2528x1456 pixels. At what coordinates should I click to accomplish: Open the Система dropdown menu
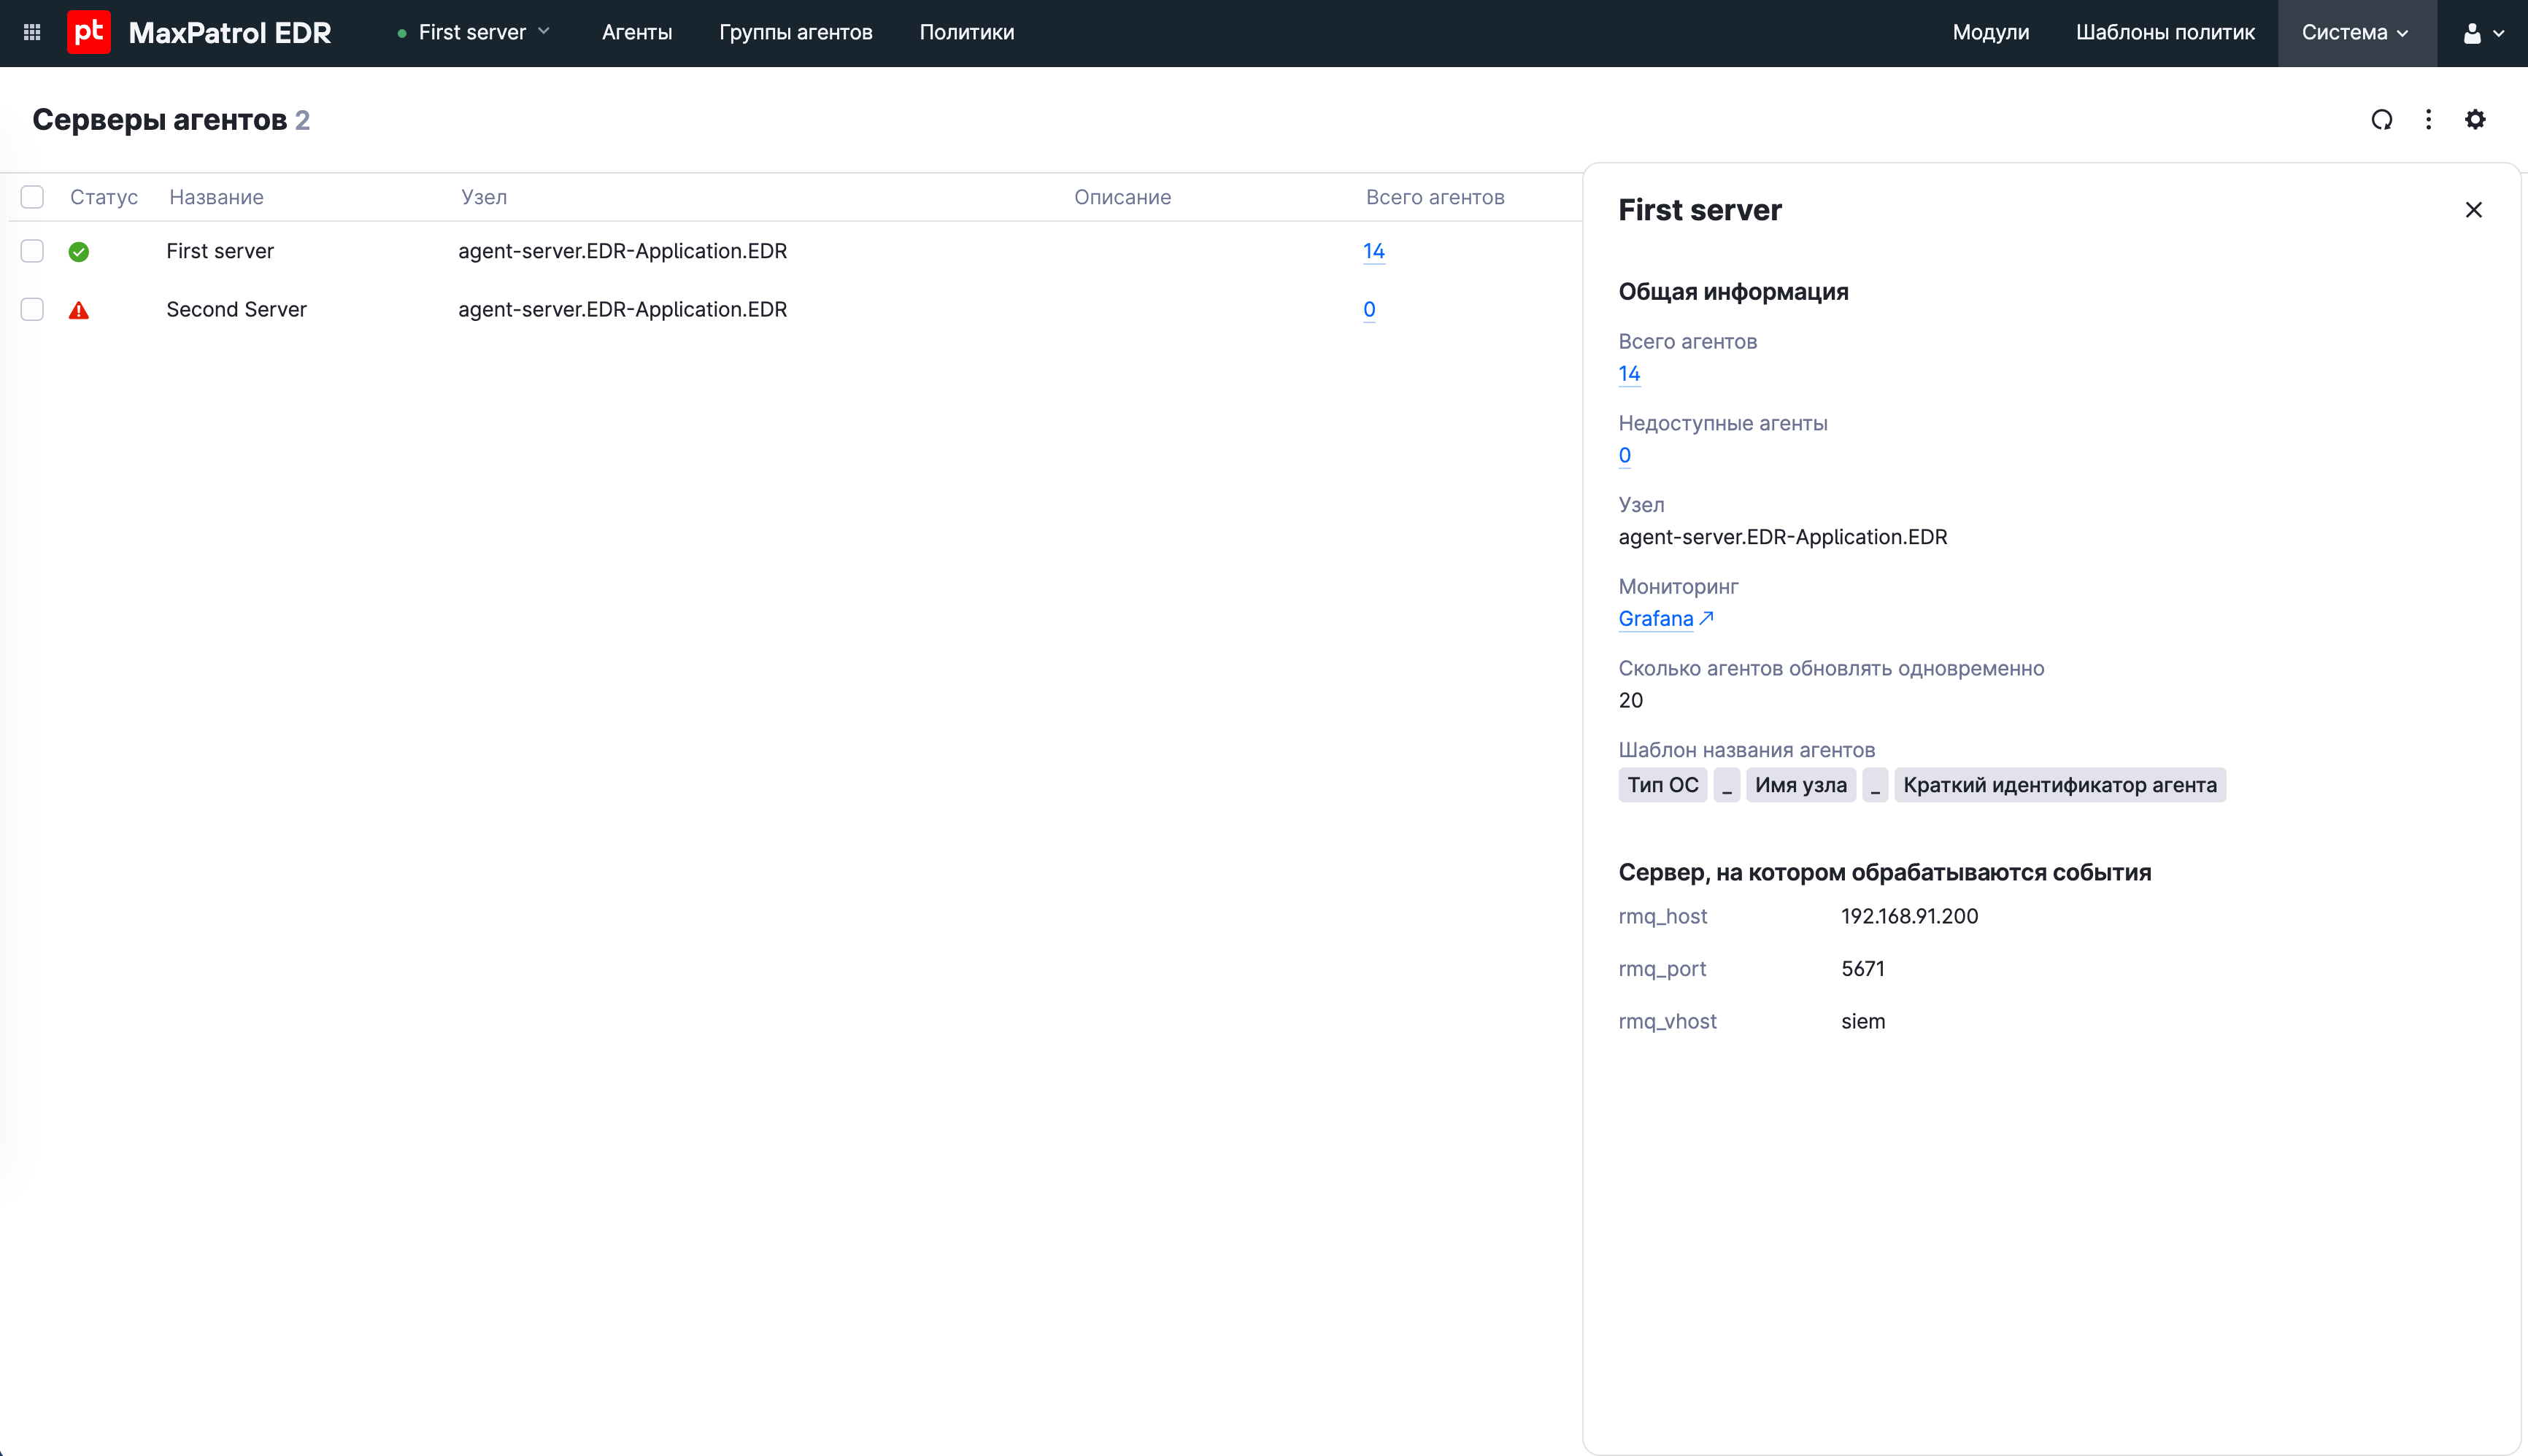click(x=2355, y=32)
